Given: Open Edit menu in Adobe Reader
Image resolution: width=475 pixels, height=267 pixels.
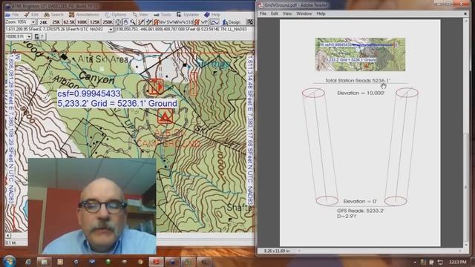Looking at the screenshot, I should 275,13.
